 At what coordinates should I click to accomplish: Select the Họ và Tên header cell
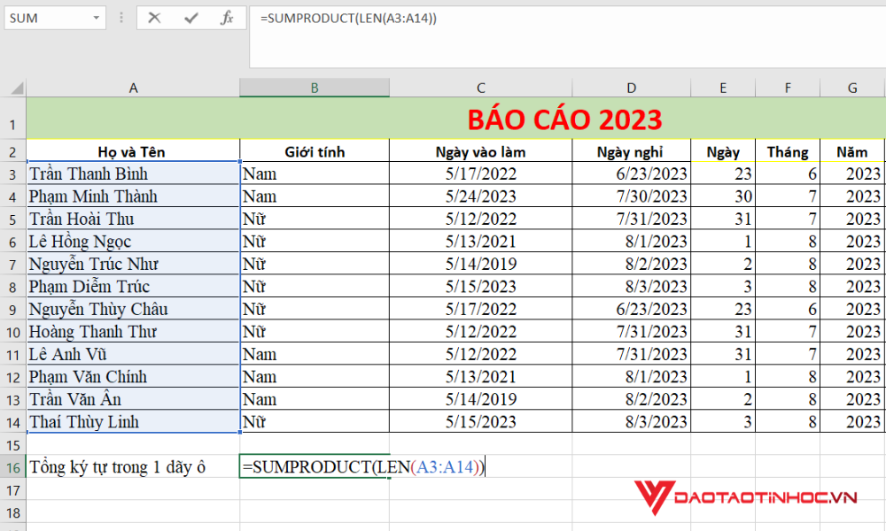click(133, 151)
